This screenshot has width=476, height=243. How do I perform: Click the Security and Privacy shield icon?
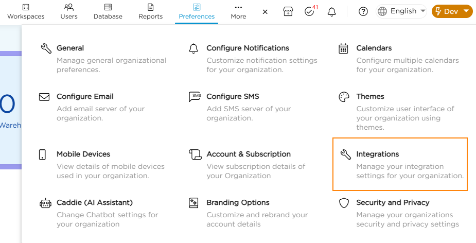coord(344,203)
